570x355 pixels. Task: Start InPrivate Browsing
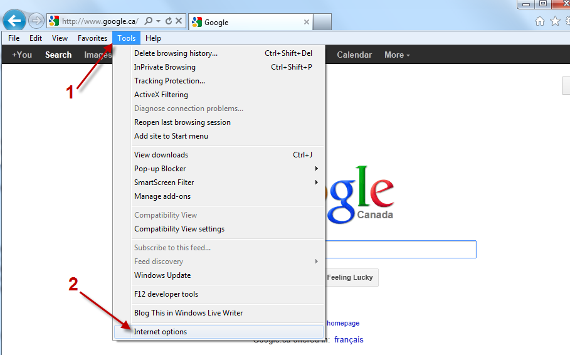pos(219,67)
